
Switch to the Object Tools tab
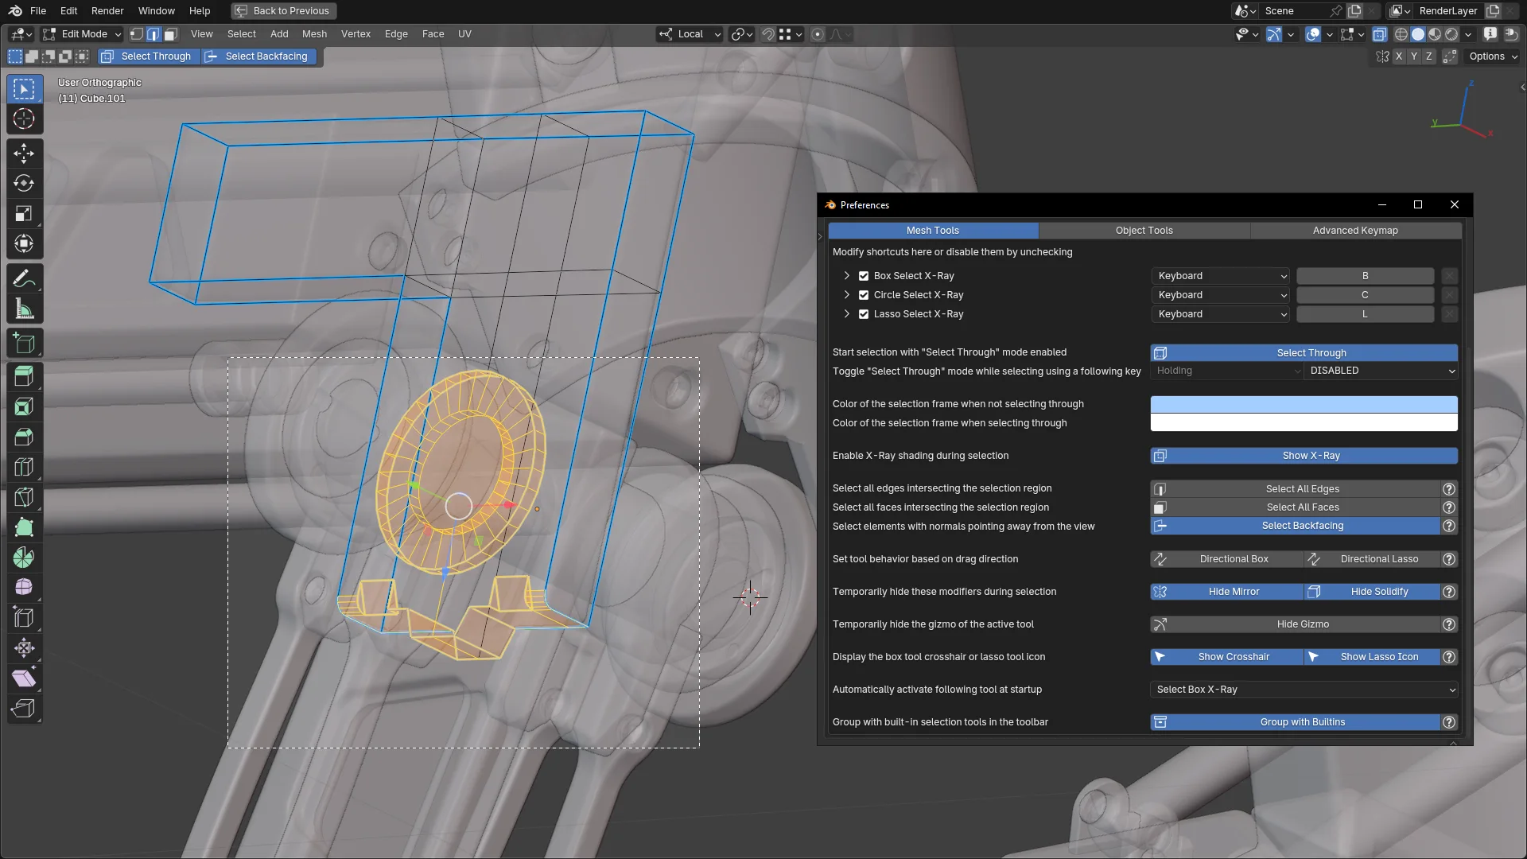click(1143, 230)
